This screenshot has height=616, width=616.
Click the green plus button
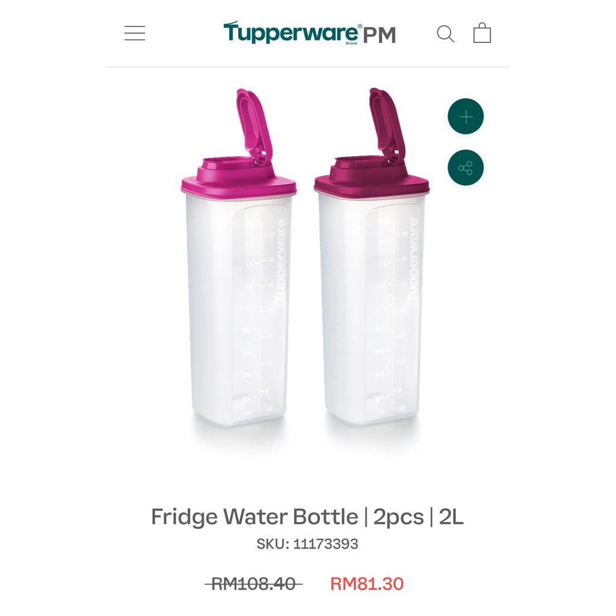click(466, 116)
